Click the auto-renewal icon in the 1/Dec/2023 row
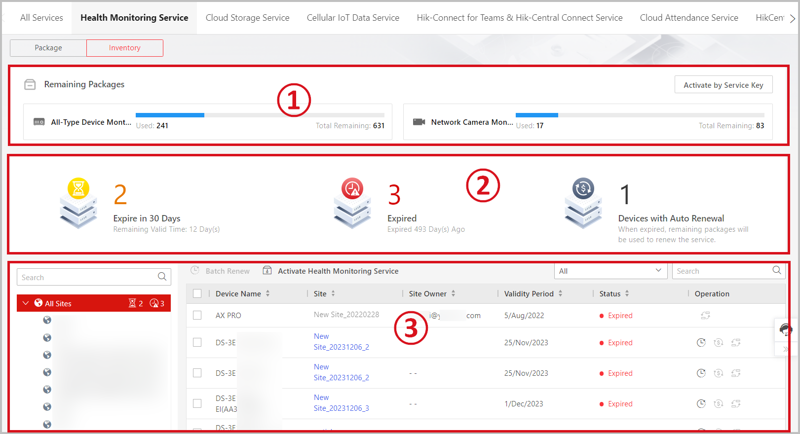800x434 pixels. click(x=719, y=403)
